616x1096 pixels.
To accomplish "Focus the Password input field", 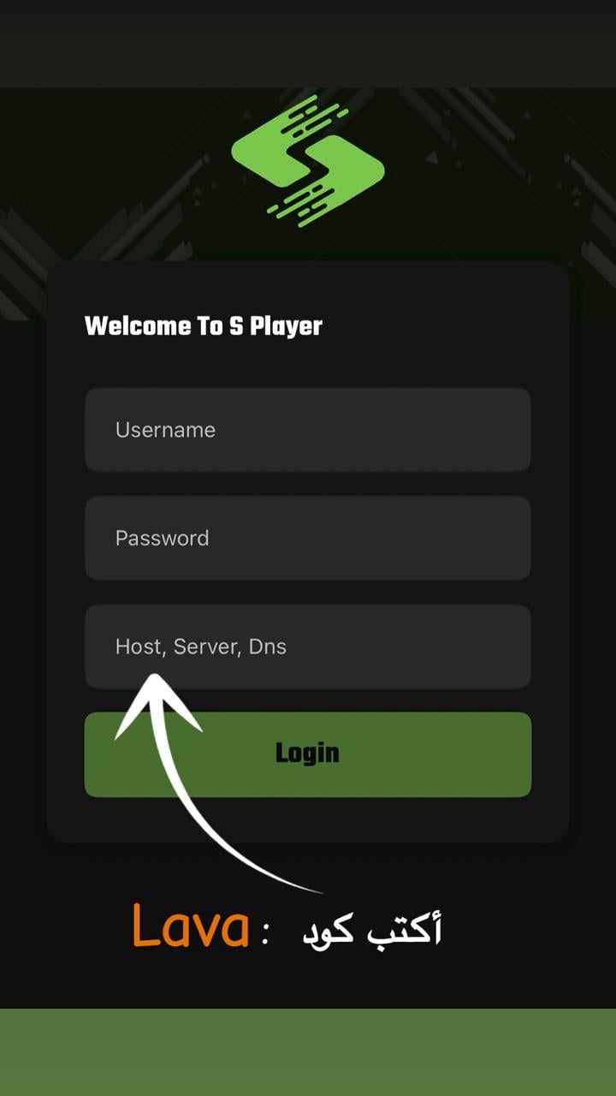I will pyautogui.click(x=308, y=538).
